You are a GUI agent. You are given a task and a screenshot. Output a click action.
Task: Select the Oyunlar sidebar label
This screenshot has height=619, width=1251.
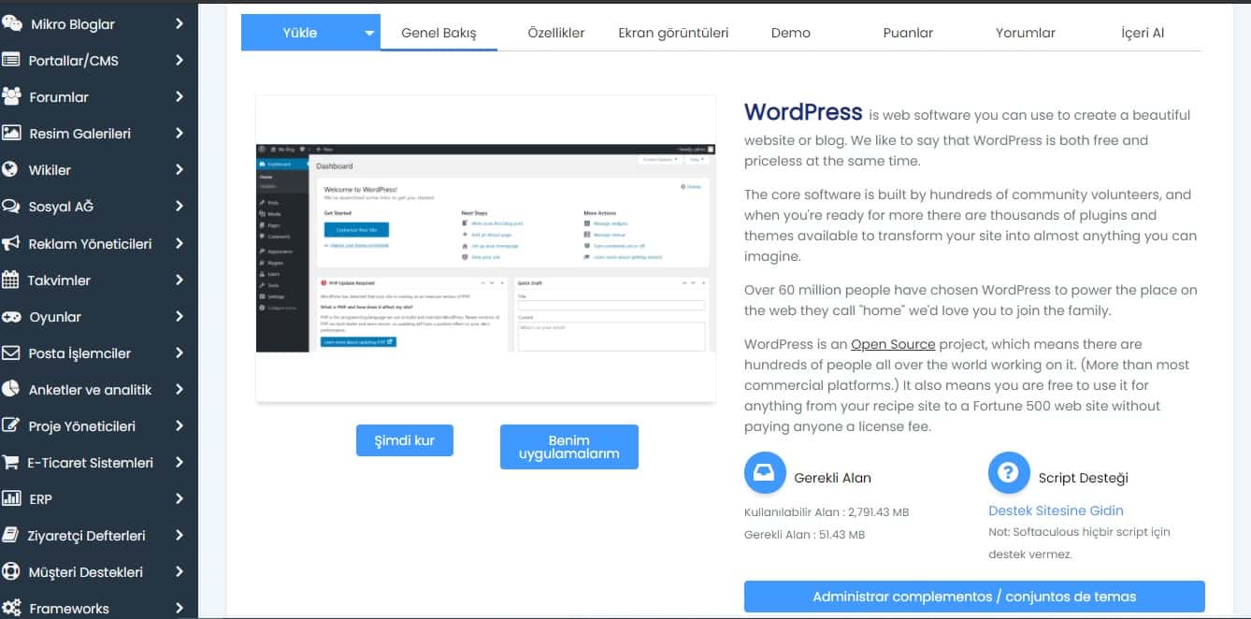55,317
